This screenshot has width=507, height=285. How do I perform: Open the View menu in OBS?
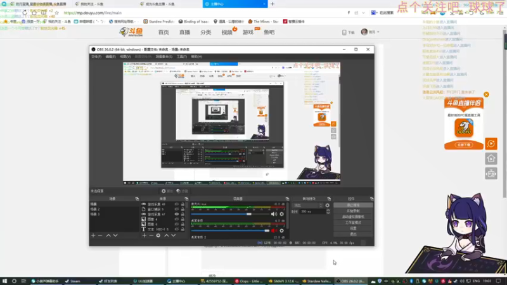(x=125, y=56)
